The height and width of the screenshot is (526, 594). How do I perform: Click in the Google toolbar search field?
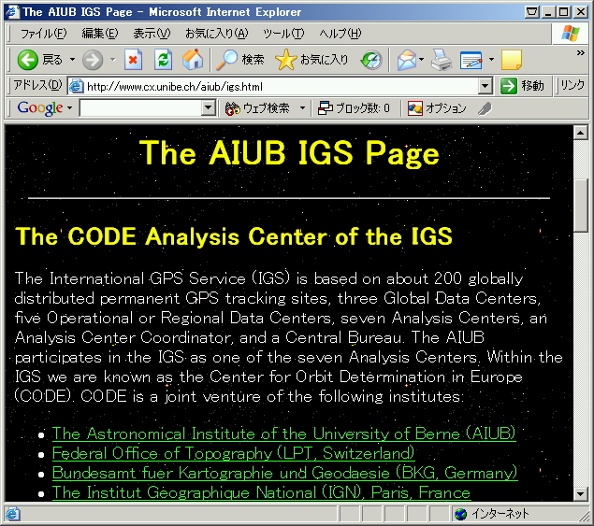point(141,108)
